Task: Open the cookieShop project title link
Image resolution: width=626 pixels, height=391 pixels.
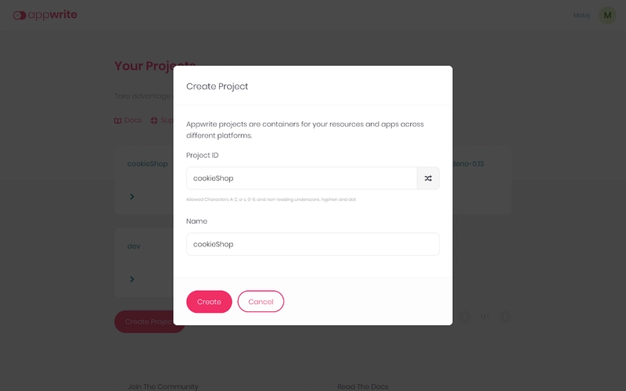Action: click(147, 163)
